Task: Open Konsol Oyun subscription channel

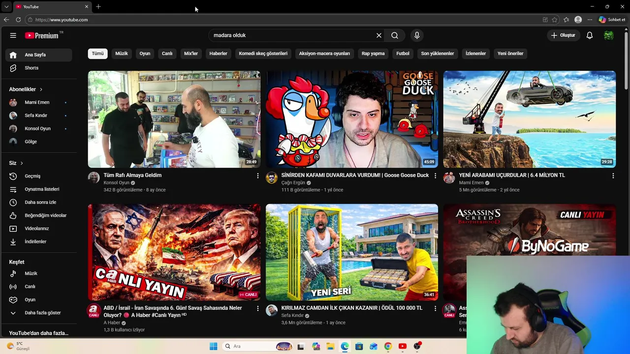Action: tap(39, 128)
